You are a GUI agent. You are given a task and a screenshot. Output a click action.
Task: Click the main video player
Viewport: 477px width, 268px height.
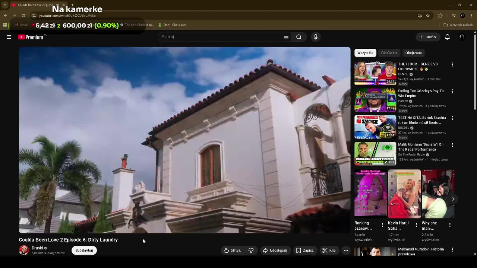[x=185, y=140]
